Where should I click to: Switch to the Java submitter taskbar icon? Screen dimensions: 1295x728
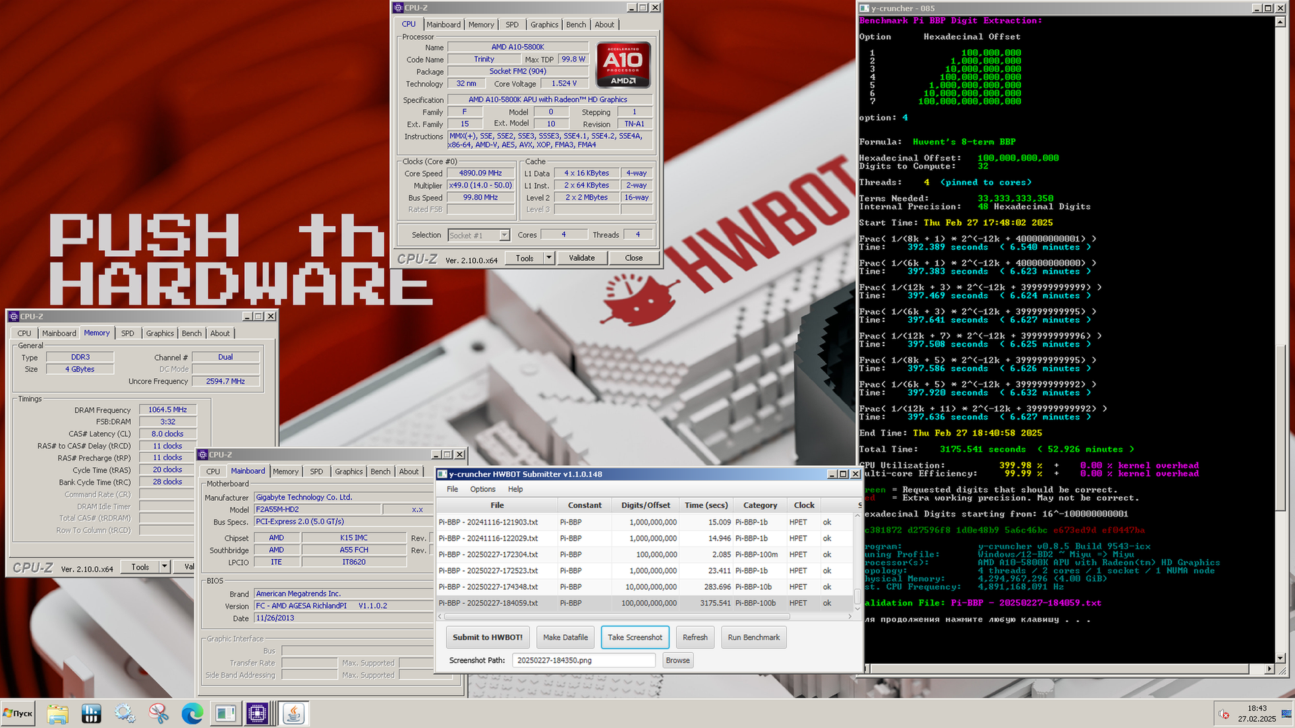(293, 713)
